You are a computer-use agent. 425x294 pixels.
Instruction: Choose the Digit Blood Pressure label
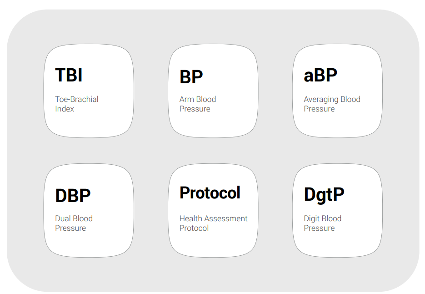[322, 223]
